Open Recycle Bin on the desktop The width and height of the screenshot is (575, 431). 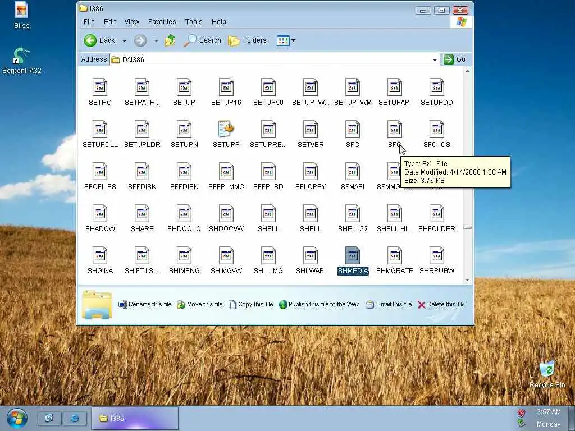547,374
